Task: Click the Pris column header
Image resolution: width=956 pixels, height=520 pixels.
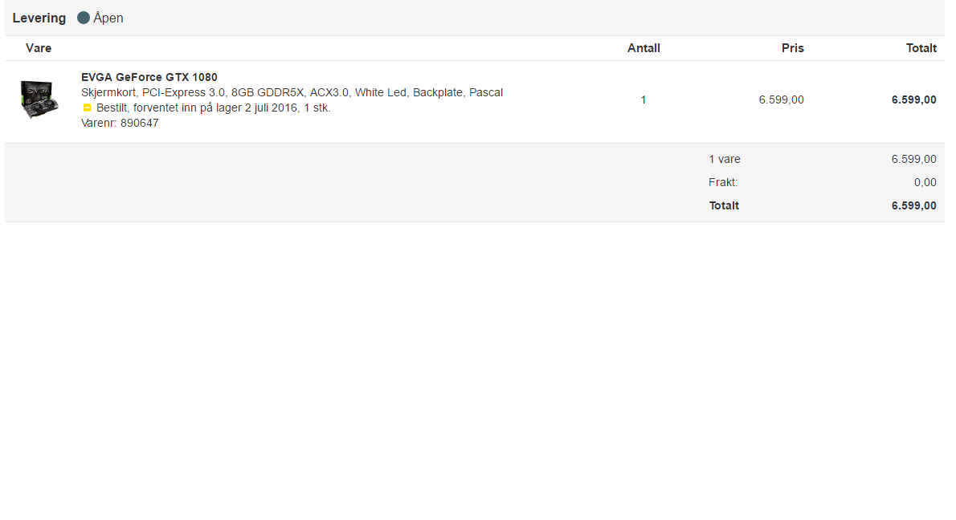Action: pyautogui.click(x=793, y=48)
